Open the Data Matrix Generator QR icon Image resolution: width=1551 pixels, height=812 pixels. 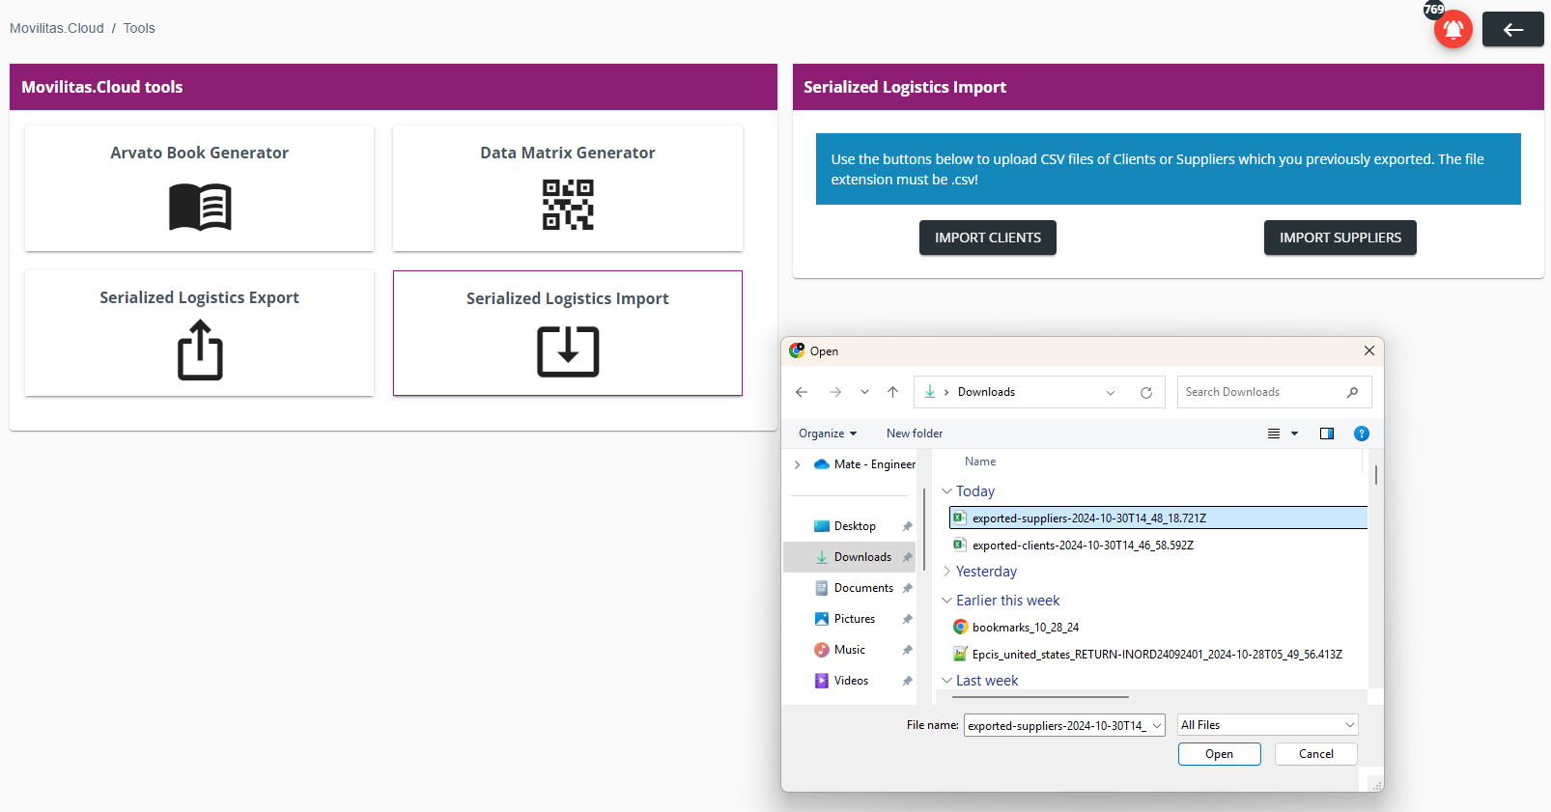(568, 205)
